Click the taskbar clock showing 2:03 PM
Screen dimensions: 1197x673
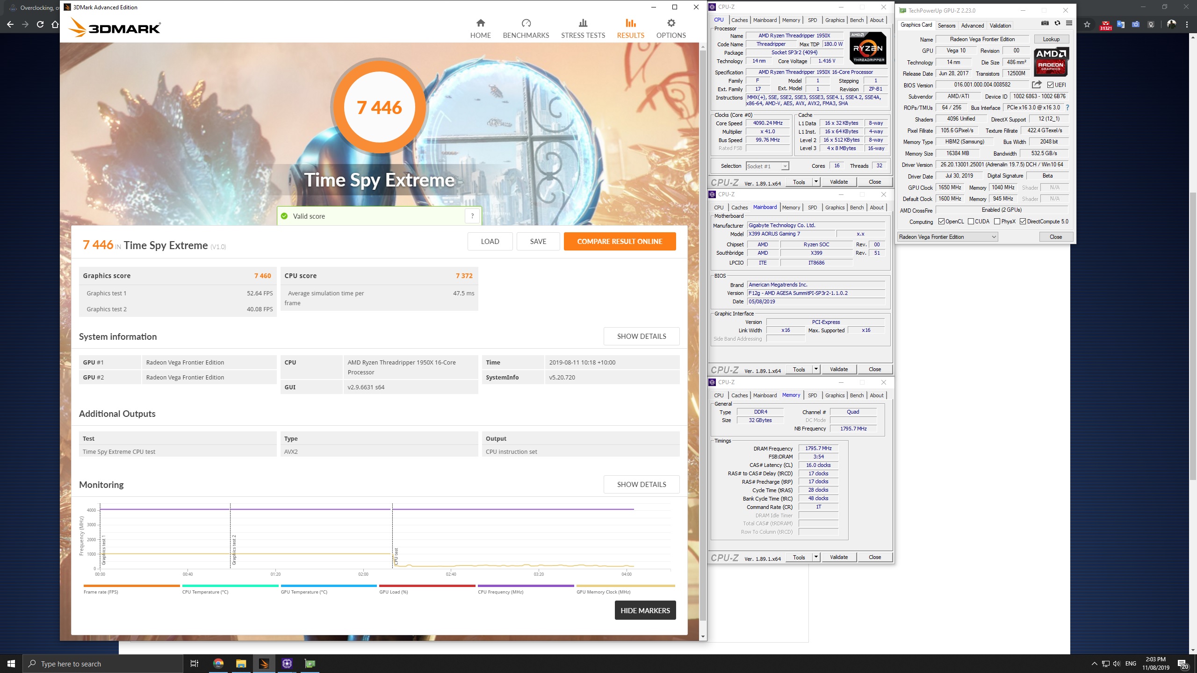coord(1155,664)
